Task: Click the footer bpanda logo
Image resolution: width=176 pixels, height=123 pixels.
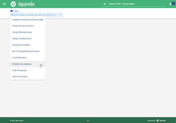Action: (161, 120)
